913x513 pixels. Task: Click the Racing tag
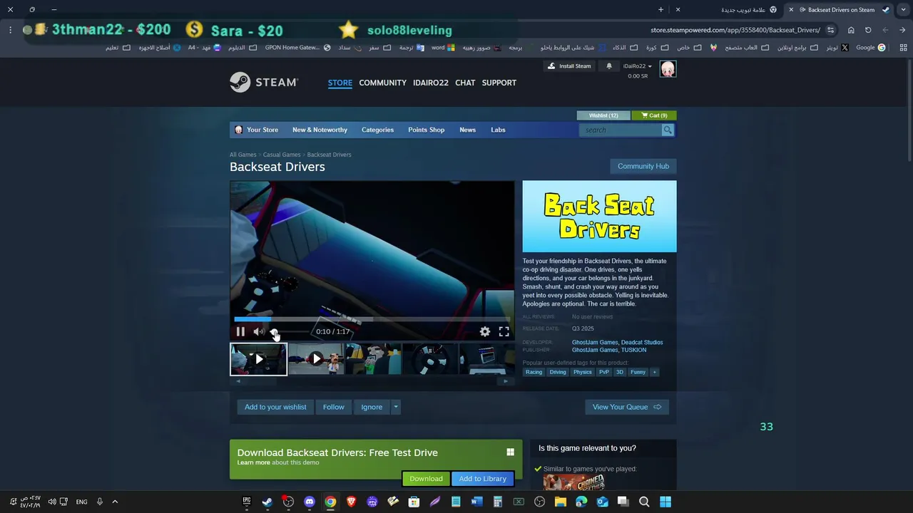click(534, 372)
